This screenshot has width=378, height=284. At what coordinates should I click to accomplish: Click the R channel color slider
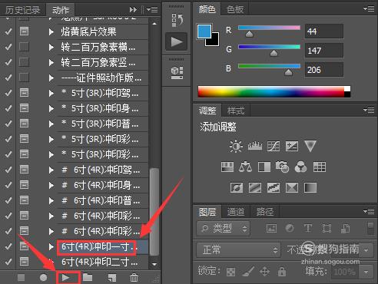click(269, 28)
